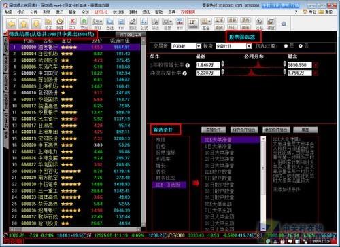Click the 自选 watchlist toolbar icon

pyautogui.click(x=110, y=24)
